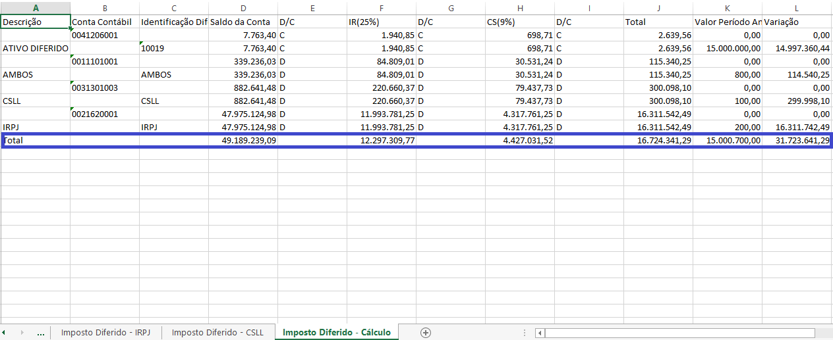The width and height of the screenshot is (833, 340).
Task: Open the Imposto Diferido - IRPJ sheet
Action: pyautogui.click(x=105, y=332)
